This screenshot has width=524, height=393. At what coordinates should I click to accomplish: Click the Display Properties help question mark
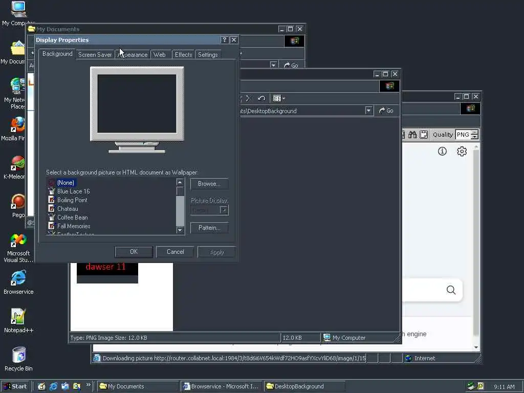225,40
